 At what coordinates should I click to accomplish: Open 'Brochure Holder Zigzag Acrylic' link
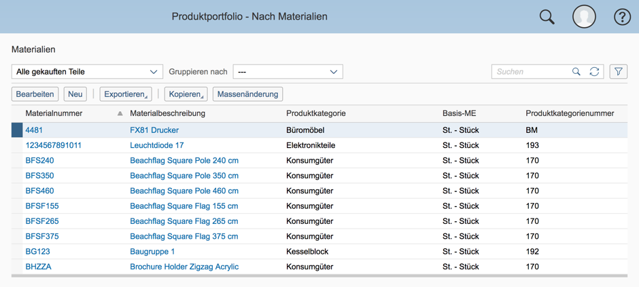click(x=184, y=267)
